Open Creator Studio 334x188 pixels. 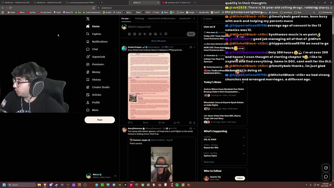point(98,87)
